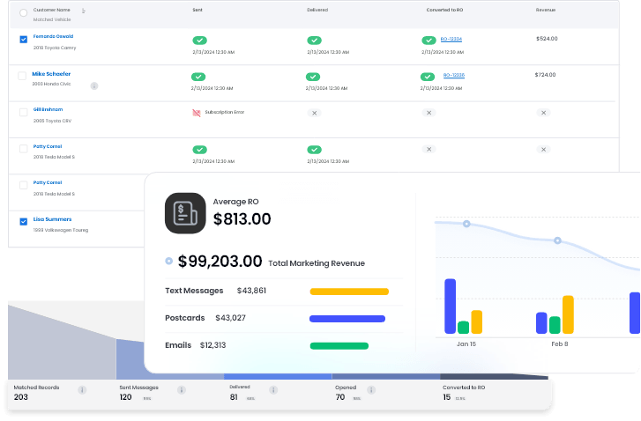
Task: Click the Subscription Error status text
Action: pyautogui.click(x=225, y=112)
